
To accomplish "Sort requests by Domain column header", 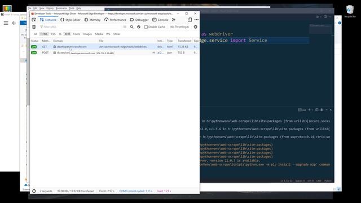I will click(75, 41).
